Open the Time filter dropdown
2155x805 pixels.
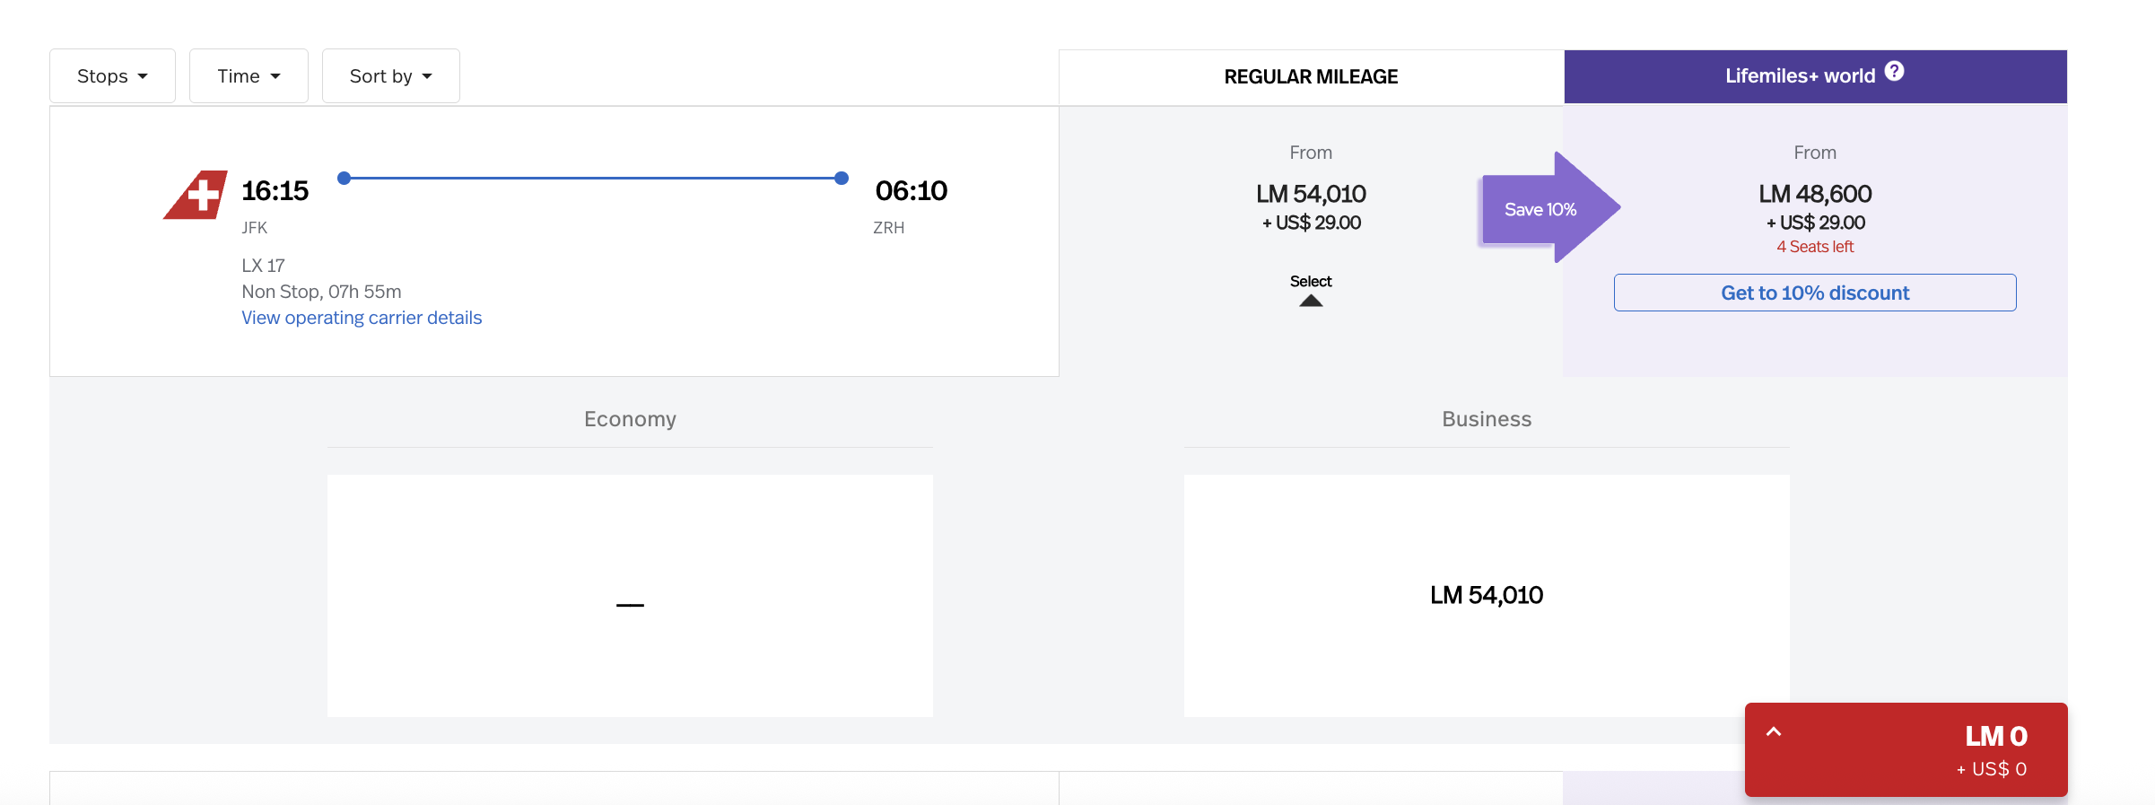[249, 76]
